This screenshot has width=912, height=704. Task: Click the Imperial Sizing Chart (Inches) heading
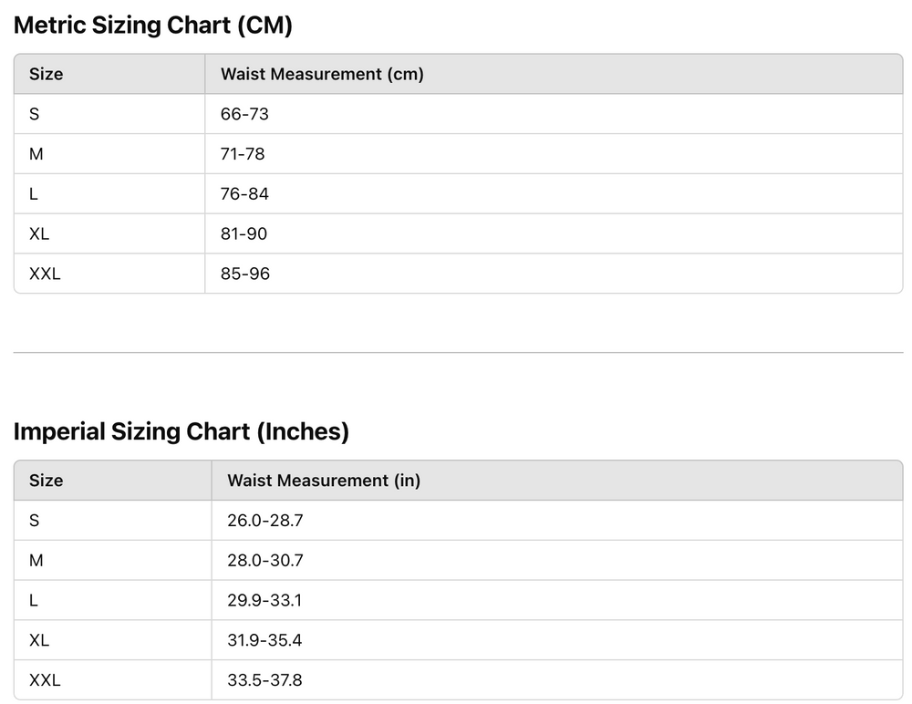[x=181, y=431]
